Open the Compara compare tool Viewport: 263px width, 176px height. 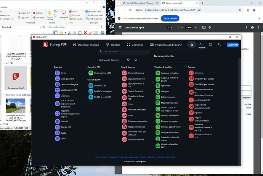pyautogui.click(x=162, y=91)
